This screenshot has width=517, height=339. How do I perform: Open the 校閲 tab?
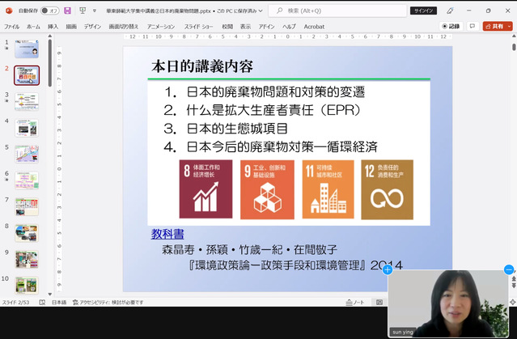click(227, 27)
